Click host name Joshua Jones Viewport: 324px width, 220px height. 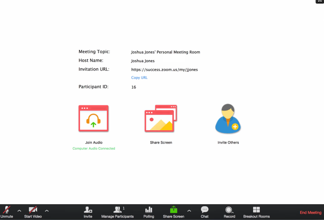pyautogui.click(x=143, y=61)
